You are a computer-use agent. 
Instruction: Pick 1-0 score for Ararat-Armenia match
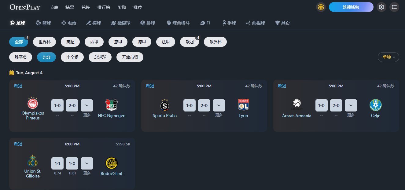click(322, 105)
